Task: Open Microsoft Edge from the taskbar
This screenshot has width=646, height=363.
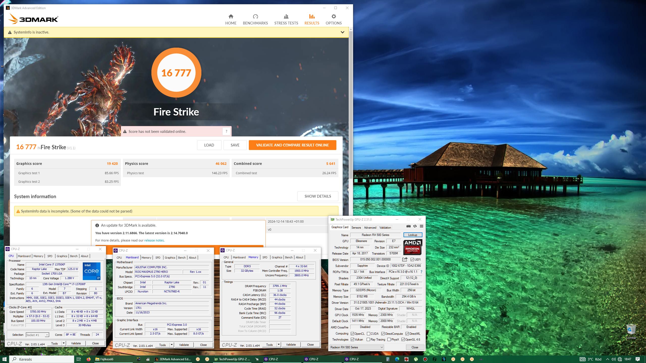Action: 397,359
